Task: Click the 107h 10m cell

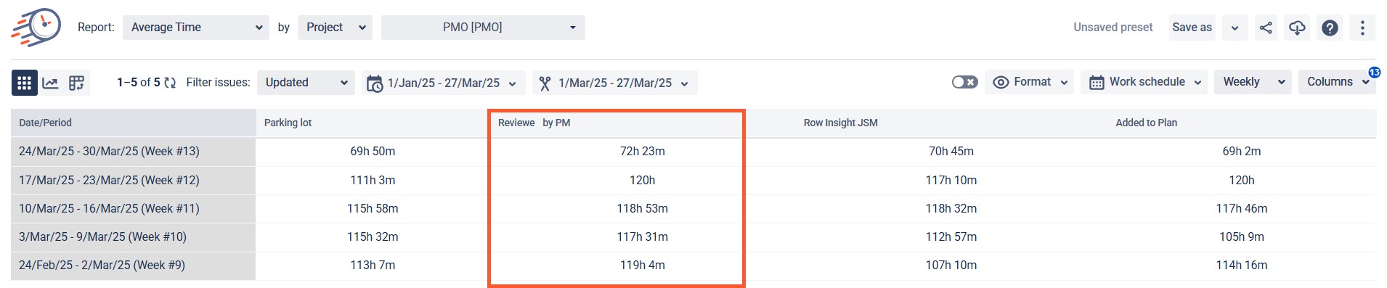Action: coord(951,265)
